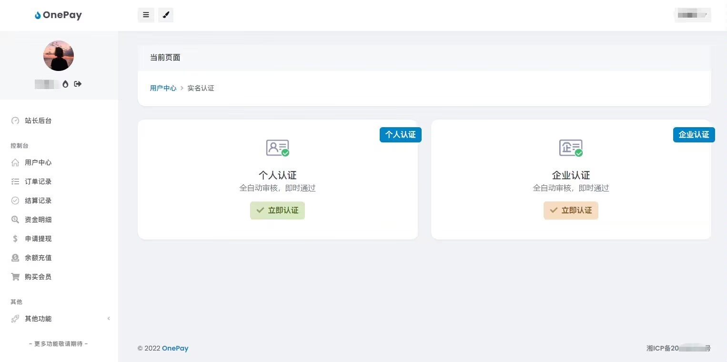Click the ID card icon on 个人认证 card

[277, 148]
